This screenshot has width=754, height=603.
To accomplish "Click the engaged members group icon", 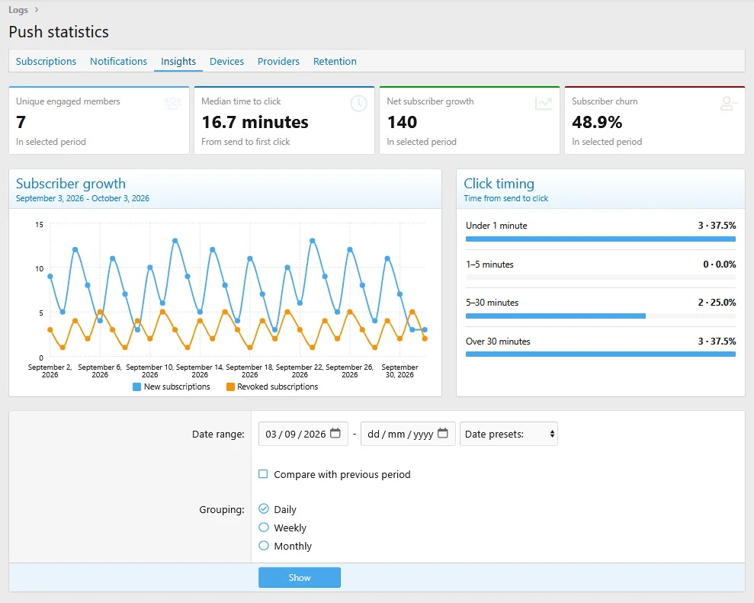I will 173,104.
